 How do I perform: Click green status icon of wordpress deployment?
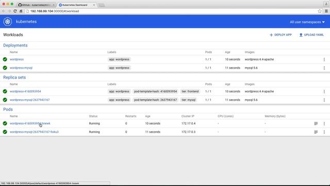(x=5, y=59)
